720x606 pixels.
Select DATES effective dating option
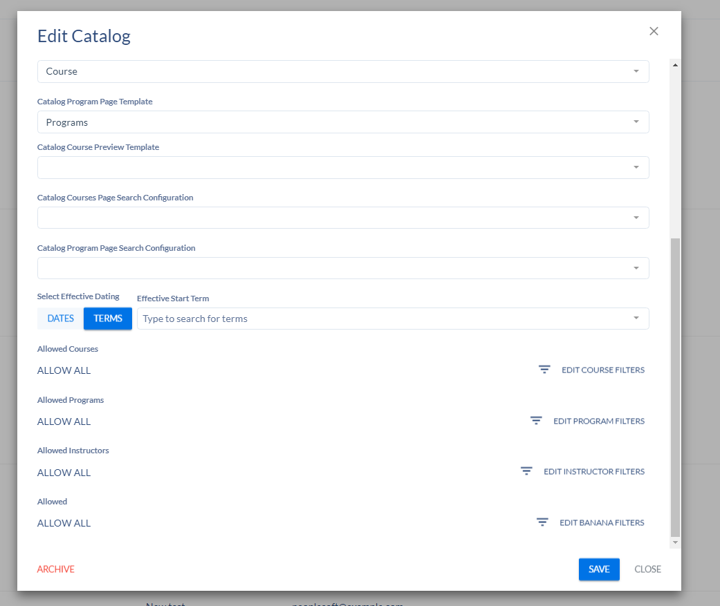[x=61, y=319]
